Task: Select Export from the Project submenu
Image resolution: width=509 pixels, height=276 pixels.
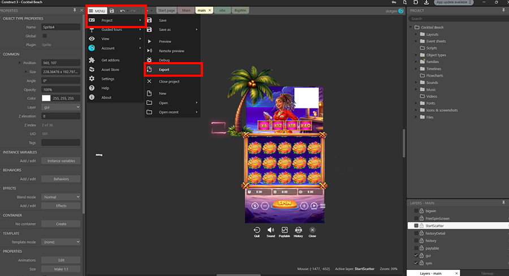Action: (172, 69)
